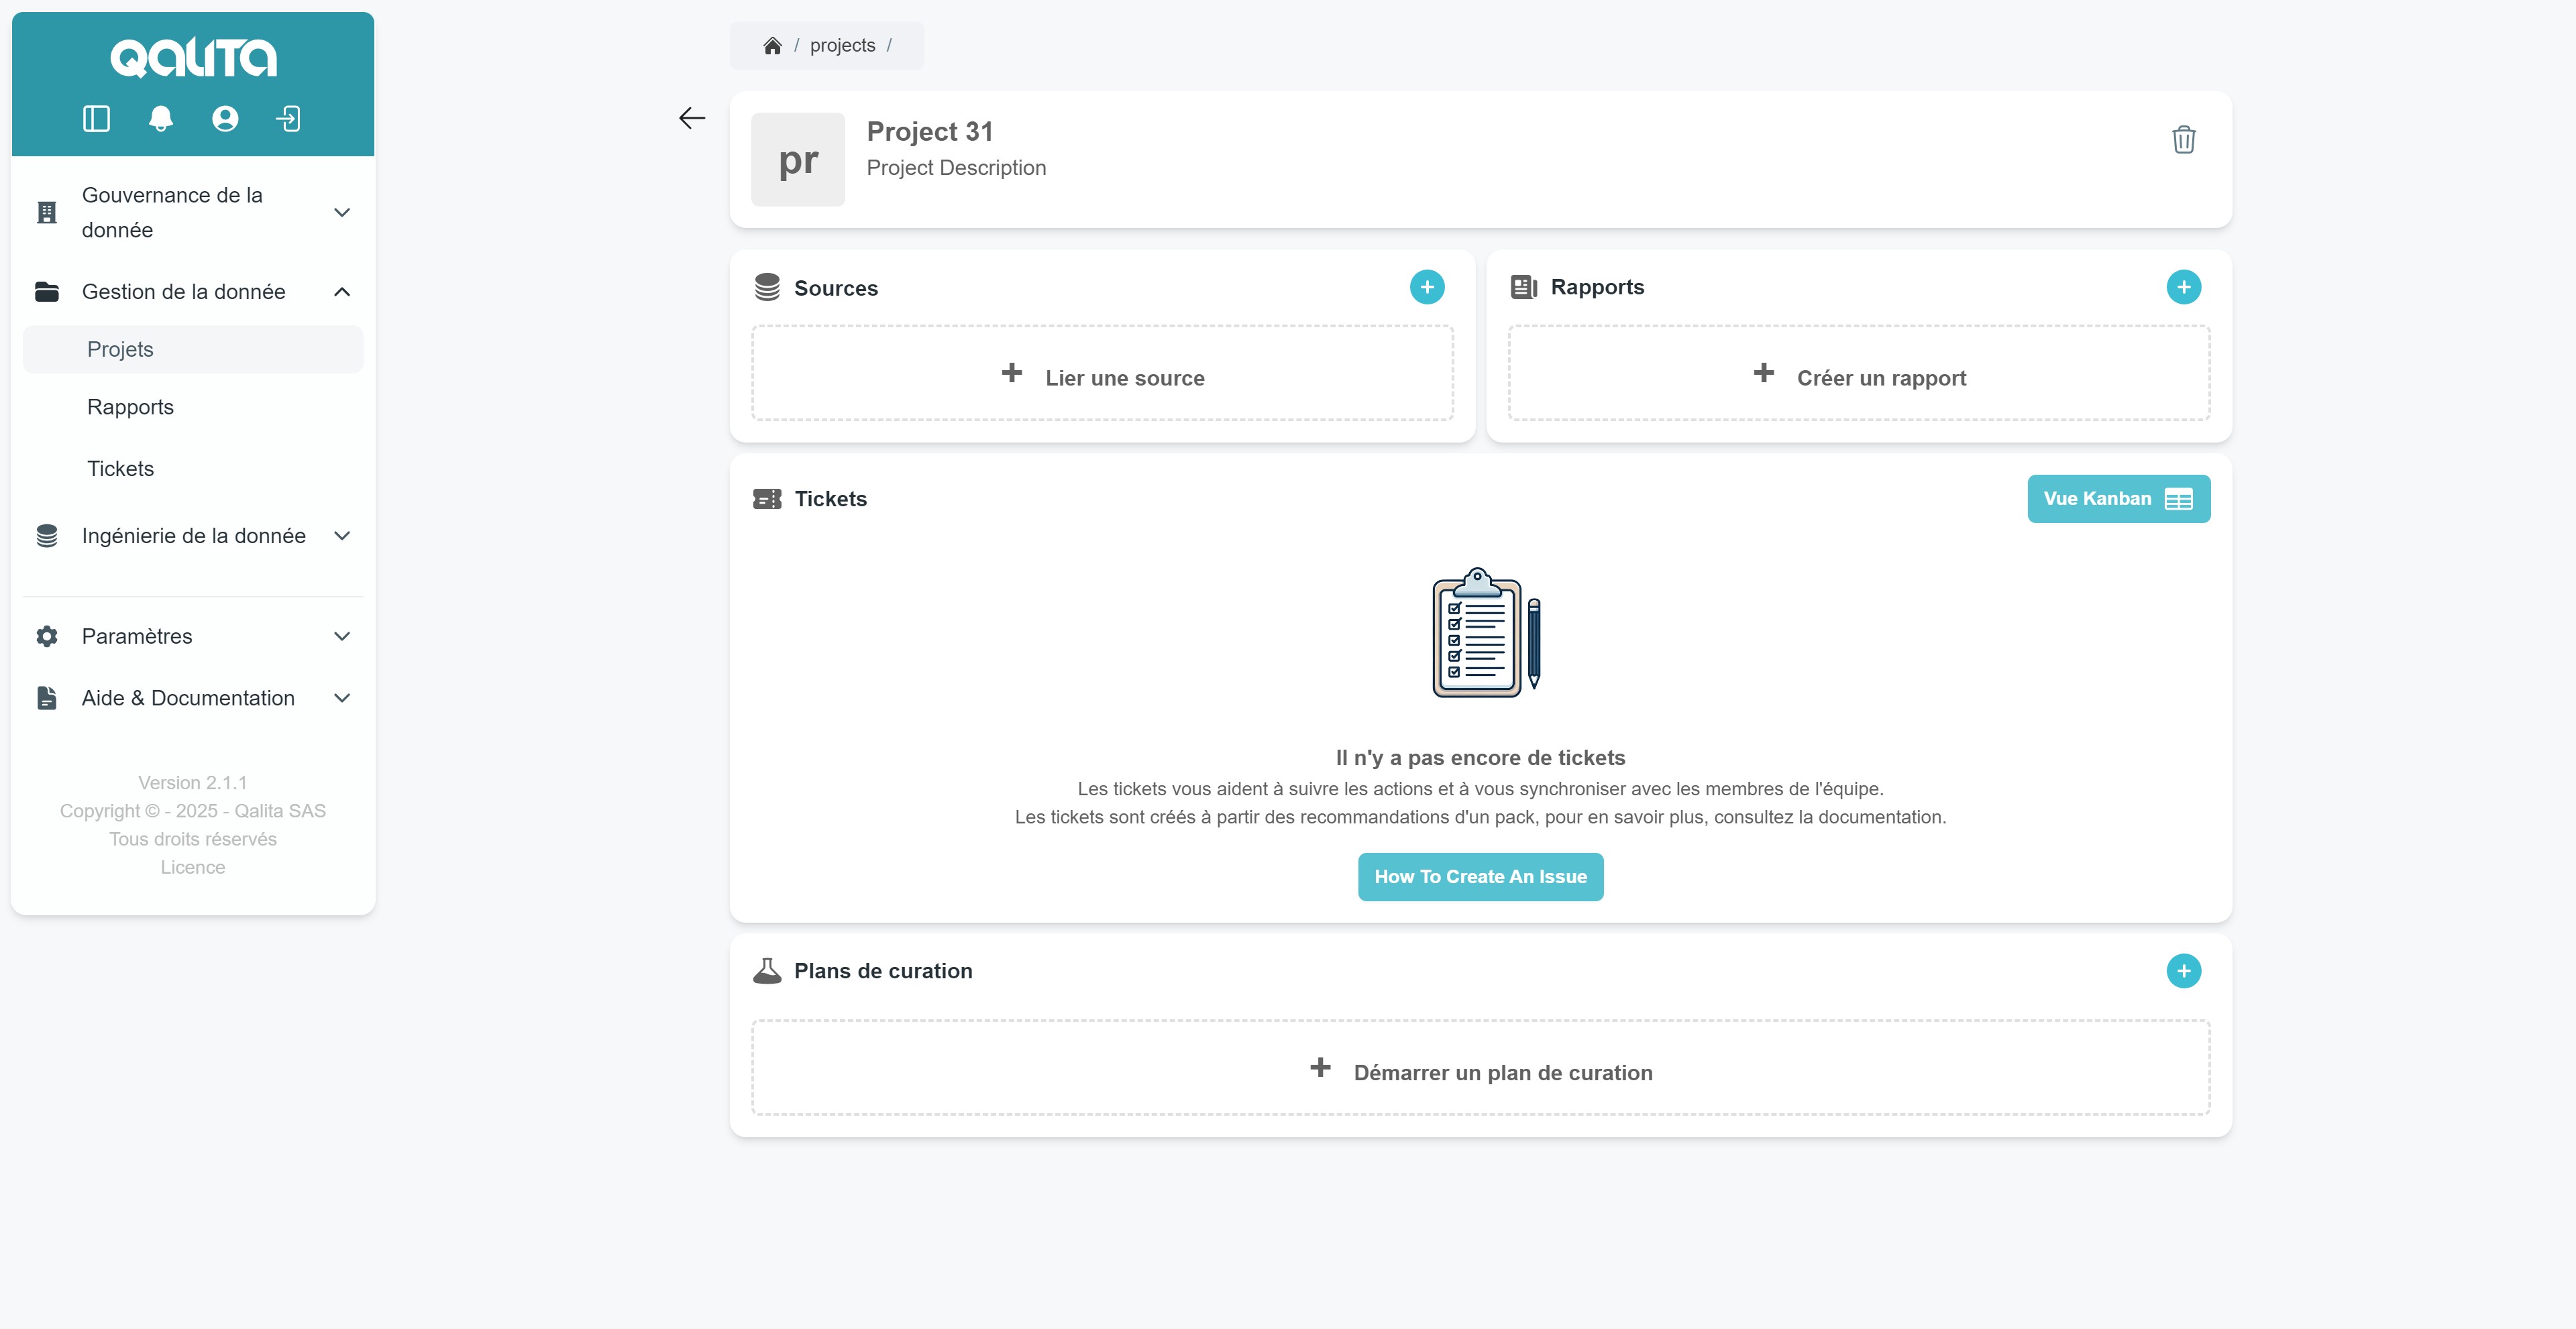The width and height of the screenshot is (2576, 1329).
Task: Open the Projets menu item
Action: pyautogui.click(x=193, y=349)
